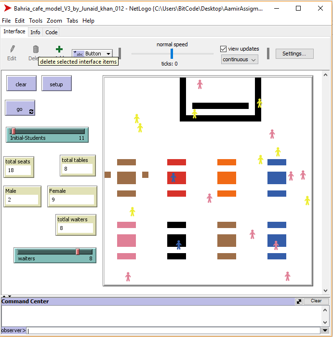Click the Initial-Students slider
Image resolution: width=333 pixels, height=337 pixels.
pos(47,131)
